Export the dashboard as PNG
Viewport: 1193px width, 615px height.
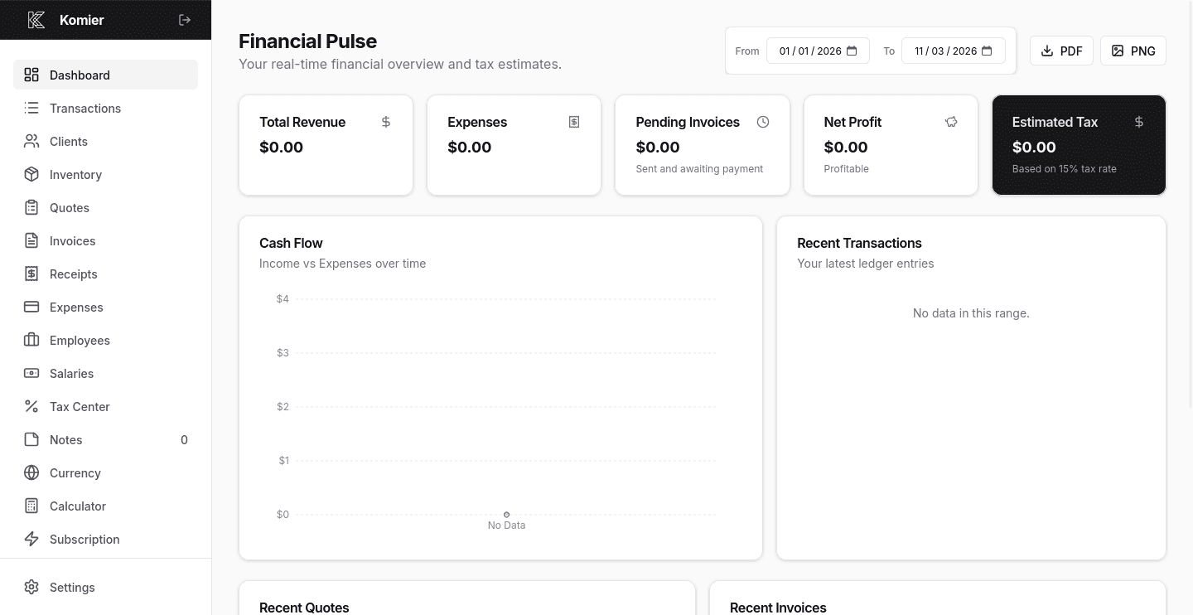tap(1133, 51)
